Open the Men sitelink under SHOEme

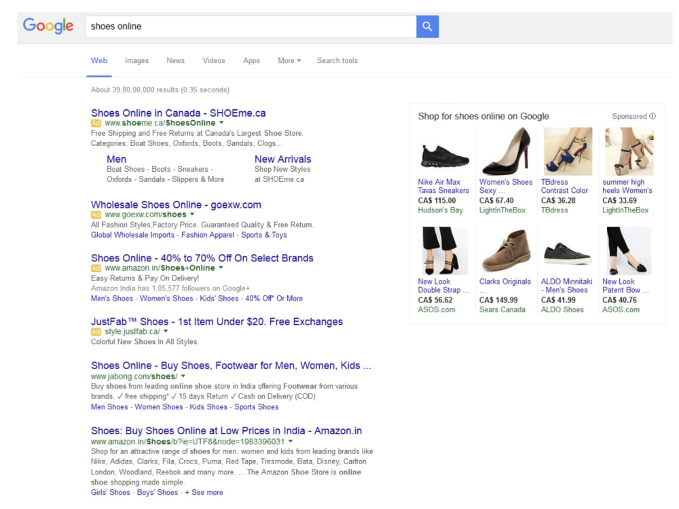point(117,159)
